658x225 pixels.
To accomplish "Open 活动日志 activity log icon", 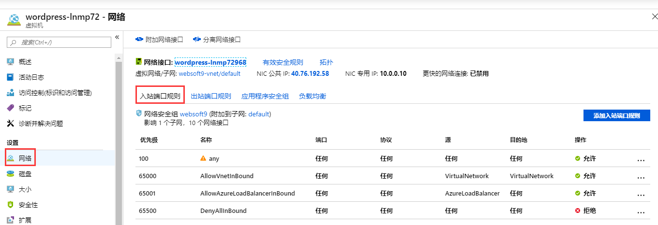I will pyautogui.click(x=11, y=77).
